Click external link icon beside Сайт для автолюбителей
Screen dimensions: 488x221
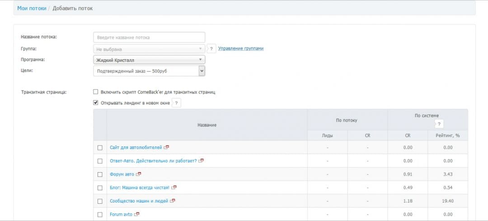[x=167, y=147]
